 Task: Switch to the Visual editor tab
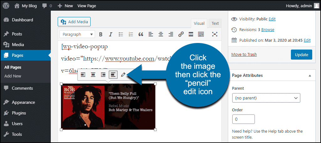tap(199, 23)
